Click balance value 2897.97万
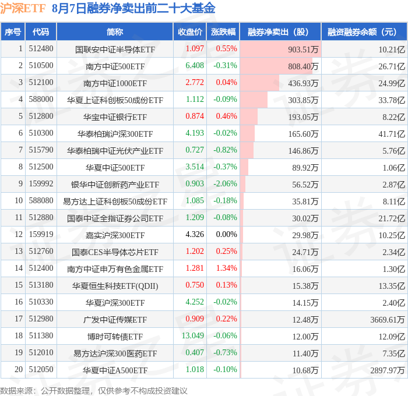The width and height of the screenshot is (408, 396). tap(388, 370)
